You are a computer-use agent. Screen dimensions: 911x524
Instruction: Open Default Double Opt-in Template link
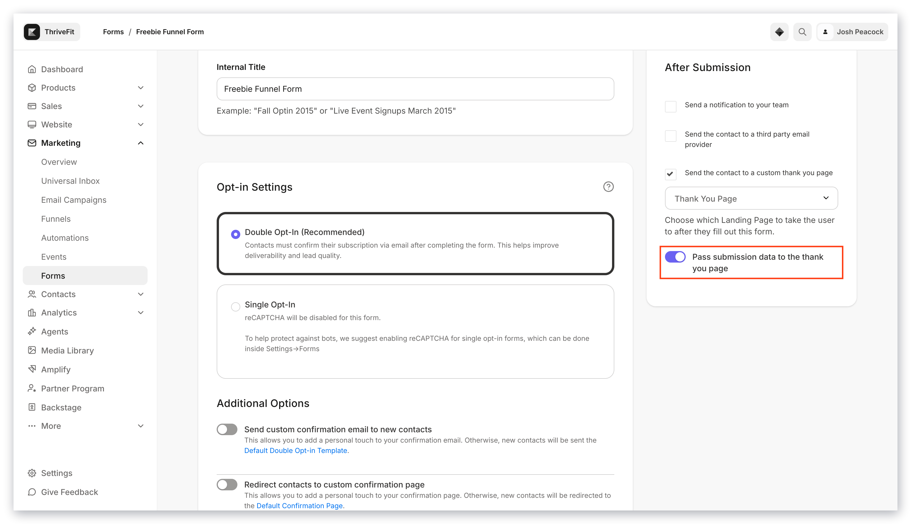[x=296, y=450]
